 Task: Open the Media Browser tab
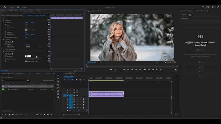pyautogui.click(x=19, y=74)
